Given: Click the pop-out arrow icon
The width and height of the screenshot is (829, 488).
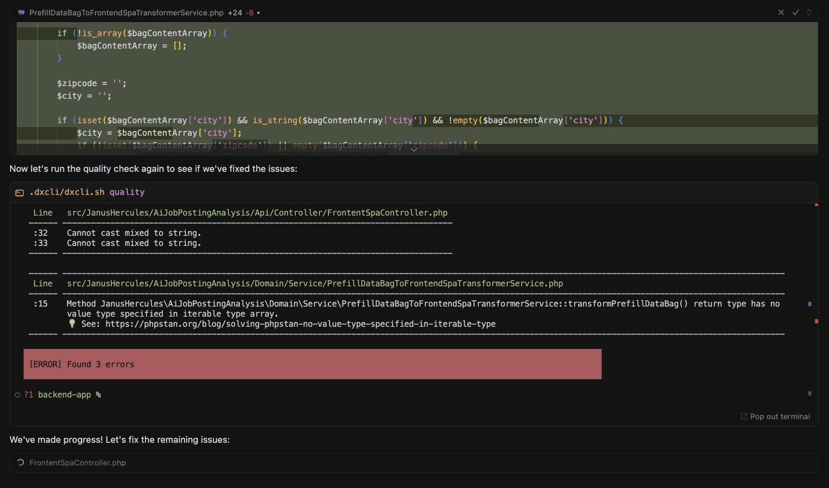Looking at the screenshot, I should [744, 416].
